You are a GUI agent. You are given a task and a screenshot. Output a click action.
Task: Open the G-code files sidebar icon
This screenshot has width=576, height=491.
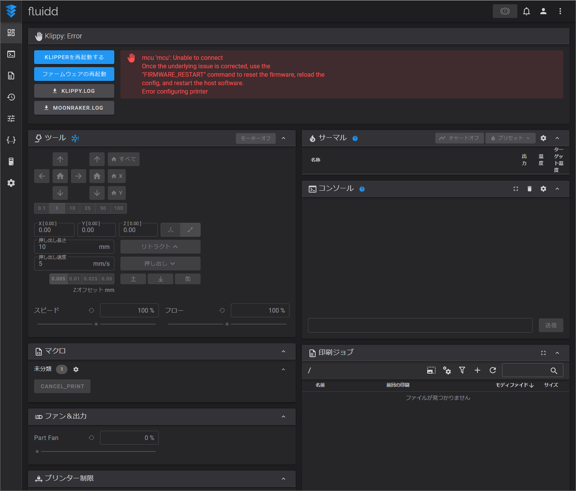click(x=11, y=76)
